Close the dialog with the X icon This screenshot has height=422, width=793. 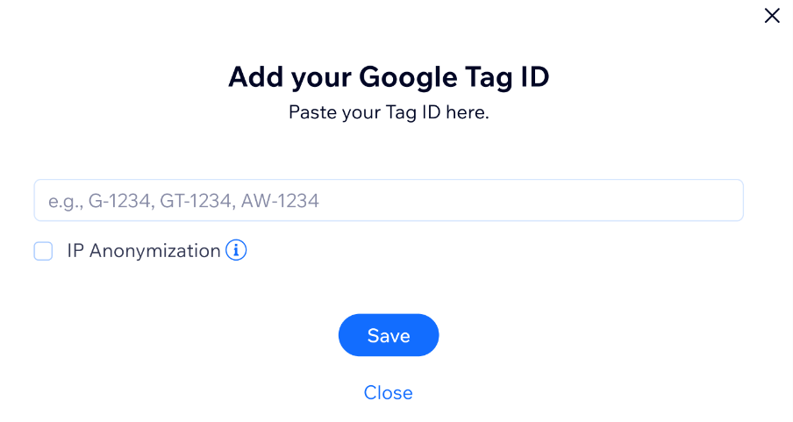pos(772,16)
